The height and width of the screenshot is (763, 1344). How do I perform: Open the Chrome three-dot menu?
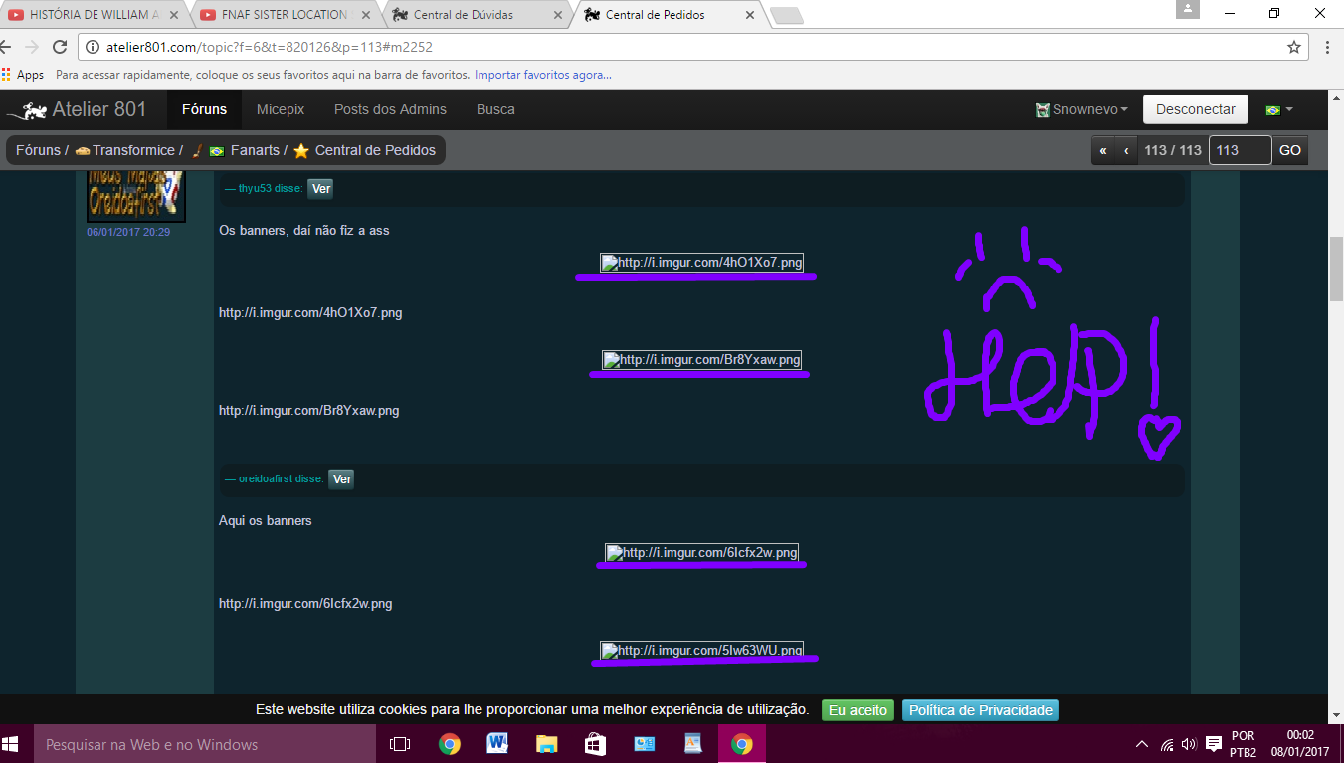point(1328,47)
